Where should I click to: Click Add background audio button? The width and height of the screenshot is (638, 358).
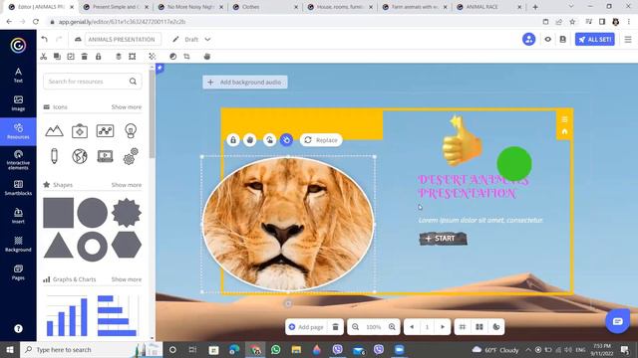click(245, 82)
